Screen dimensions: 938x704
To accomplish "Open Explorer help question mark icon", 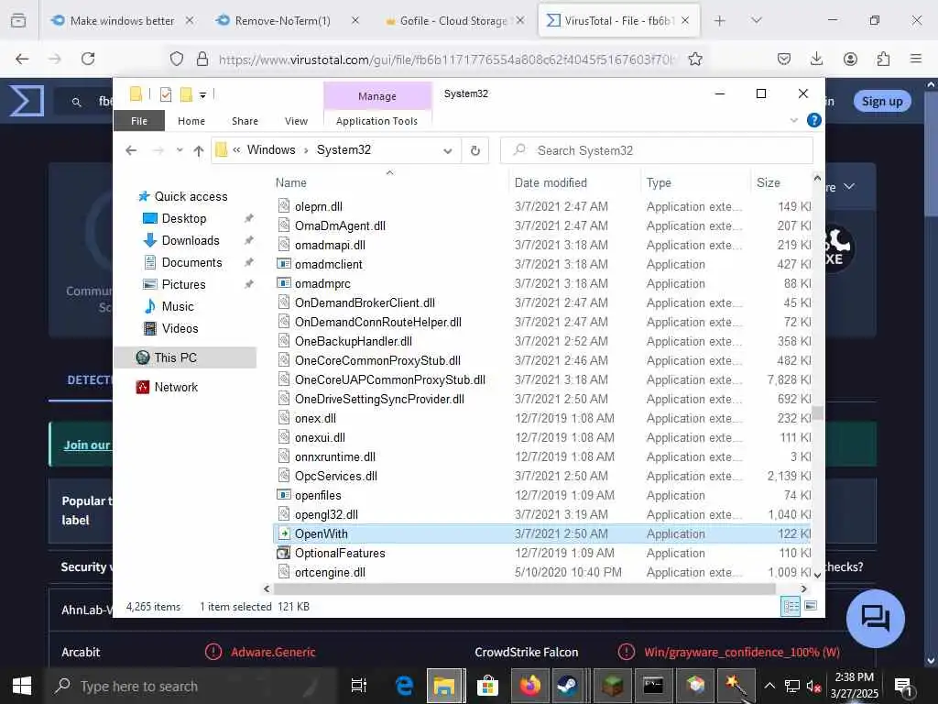I will pos(813,120).
